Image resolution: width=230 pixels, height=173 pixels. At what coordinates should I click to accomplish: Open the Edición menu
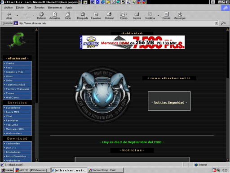tap(20, 8)
